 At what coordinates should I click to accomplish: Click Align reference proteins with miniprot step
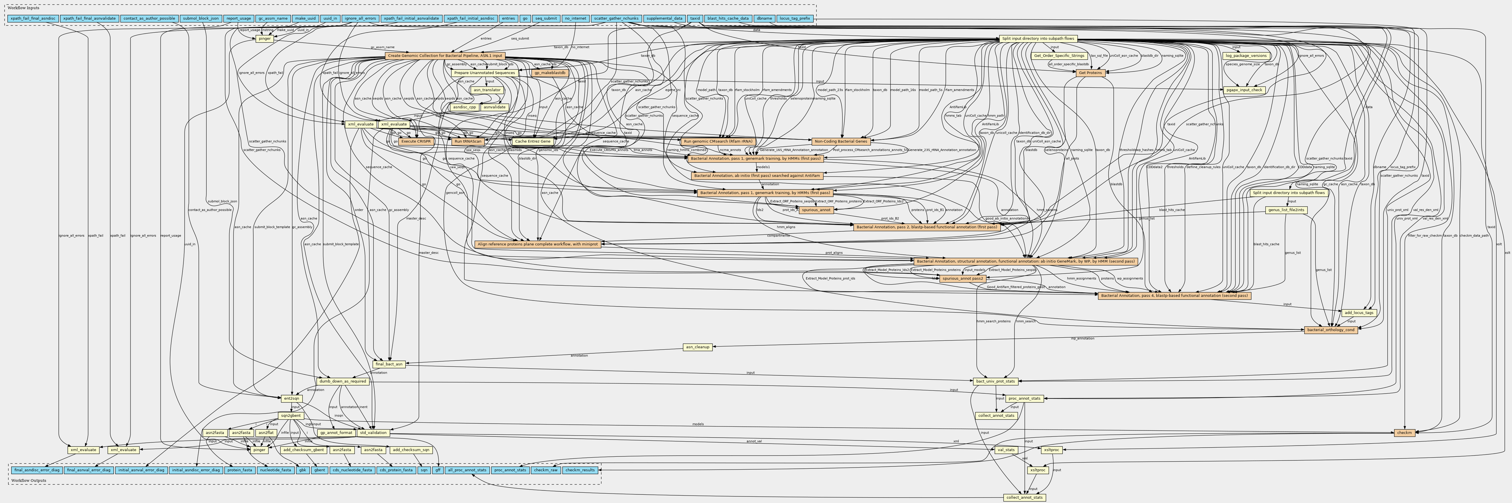click(538, 244)
